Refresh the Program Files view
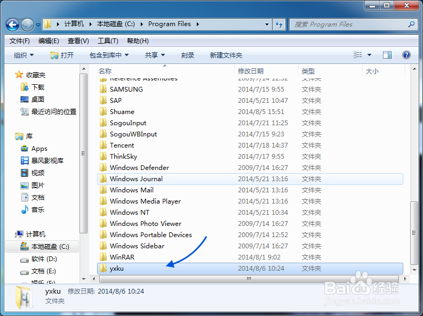The height and width of the screenshot is (316, 423). click(279, 24)
